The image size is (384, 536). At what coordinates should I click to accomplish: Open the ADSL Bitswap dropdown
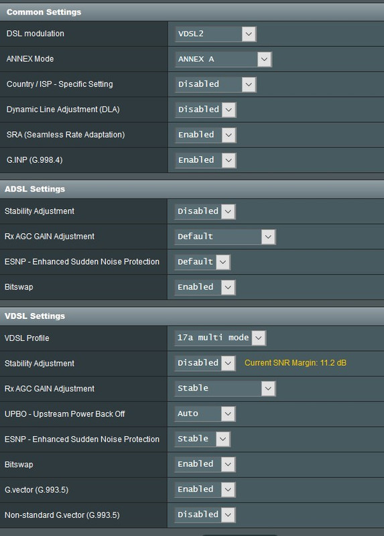click(x=205, y=287)
